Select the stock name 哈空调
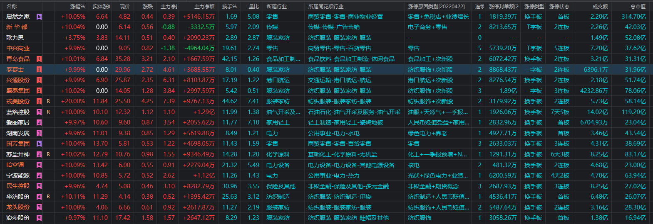The height and width of the screenshot is (224, 653). (x=15, y=165)
